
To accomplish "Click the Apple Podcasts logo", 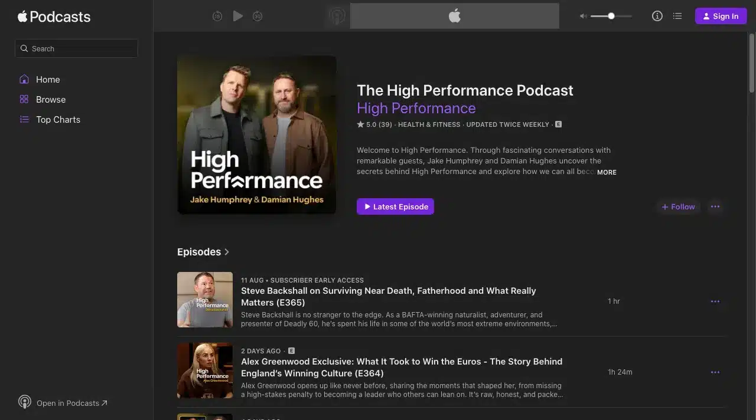I will [54, 17].
